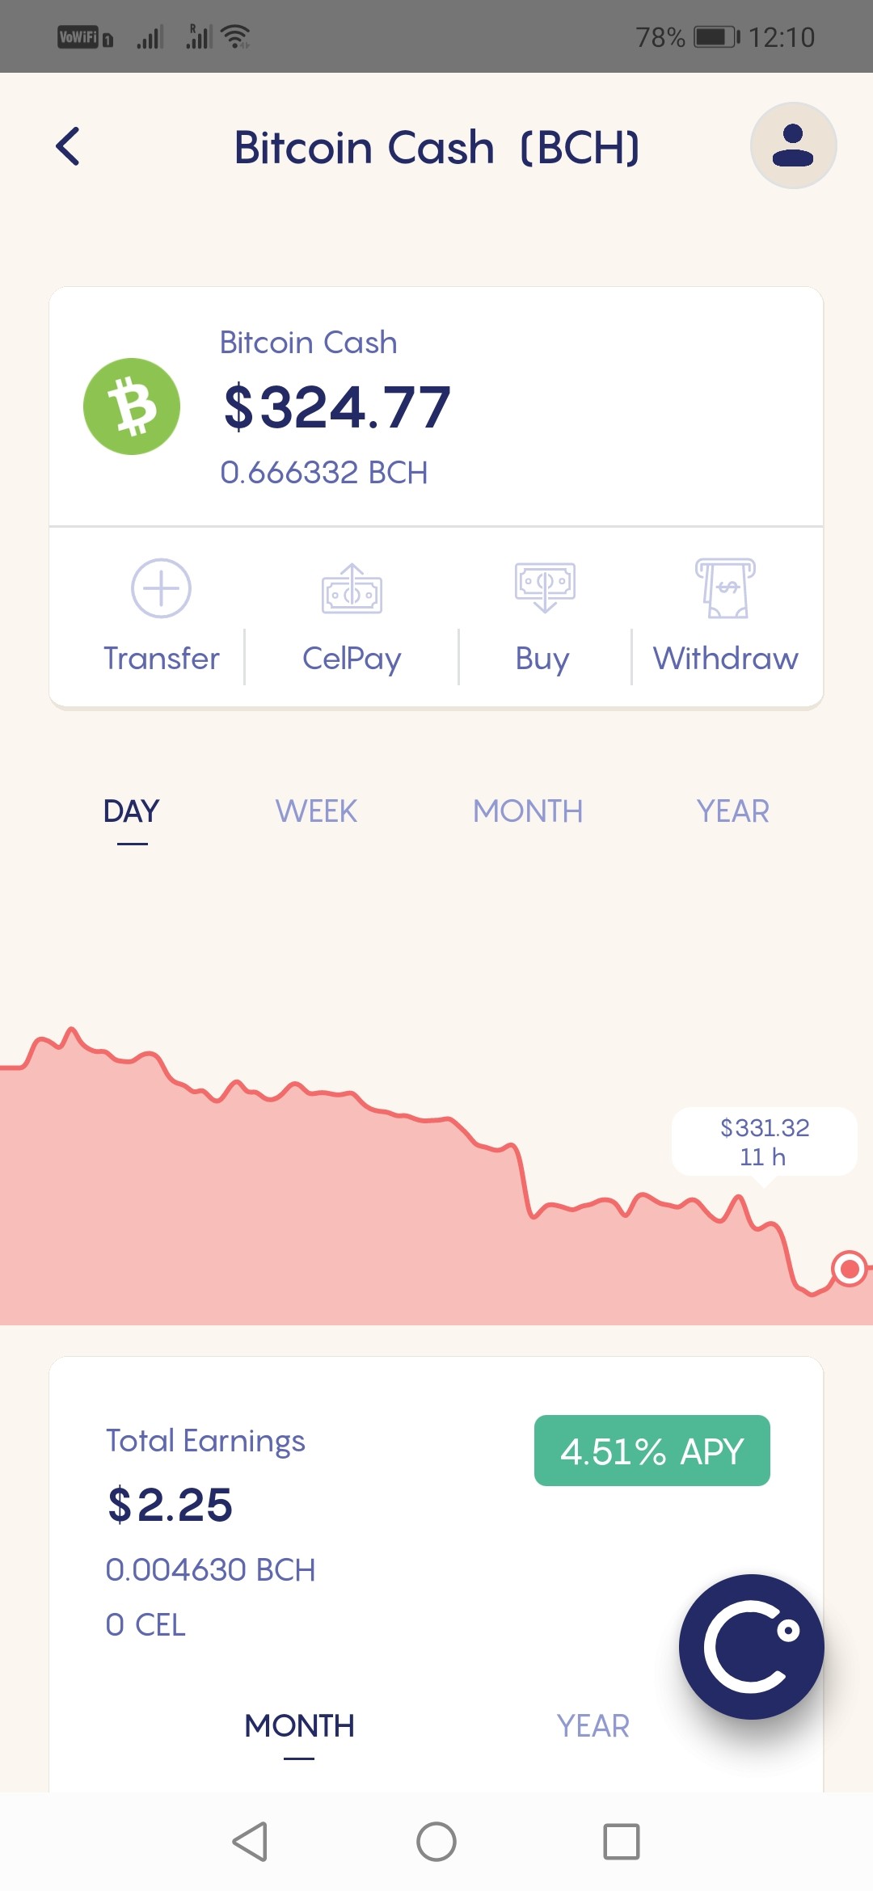
Task: Open the floating Celsius logo button
Action: (x=752, y=1647)
